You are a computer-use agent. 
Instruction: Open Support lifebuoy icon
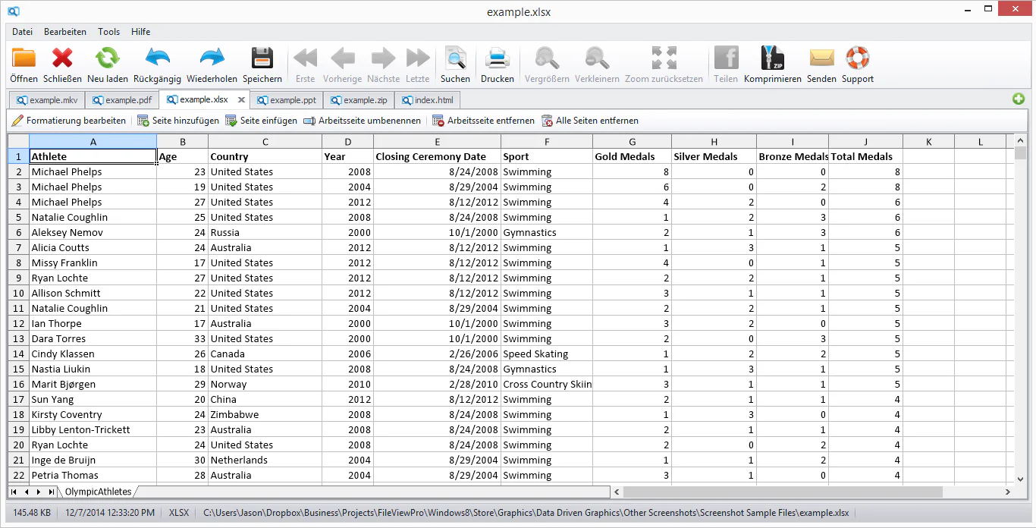858,58
